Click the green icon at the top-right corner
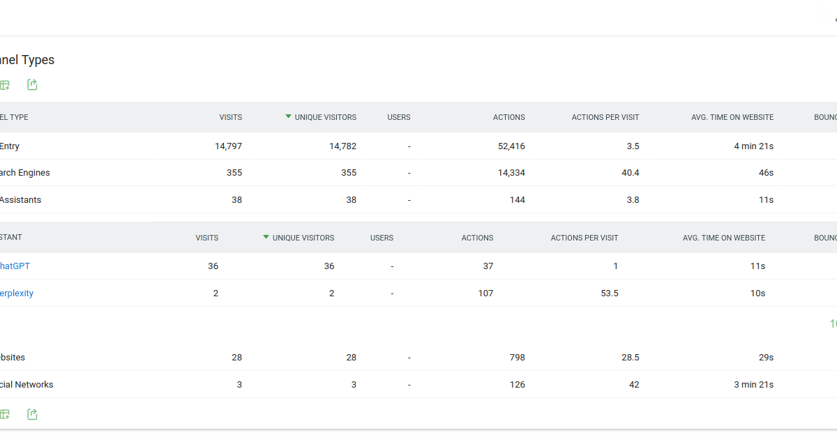The width and height of the screenshot is (837, 435). 834,19
